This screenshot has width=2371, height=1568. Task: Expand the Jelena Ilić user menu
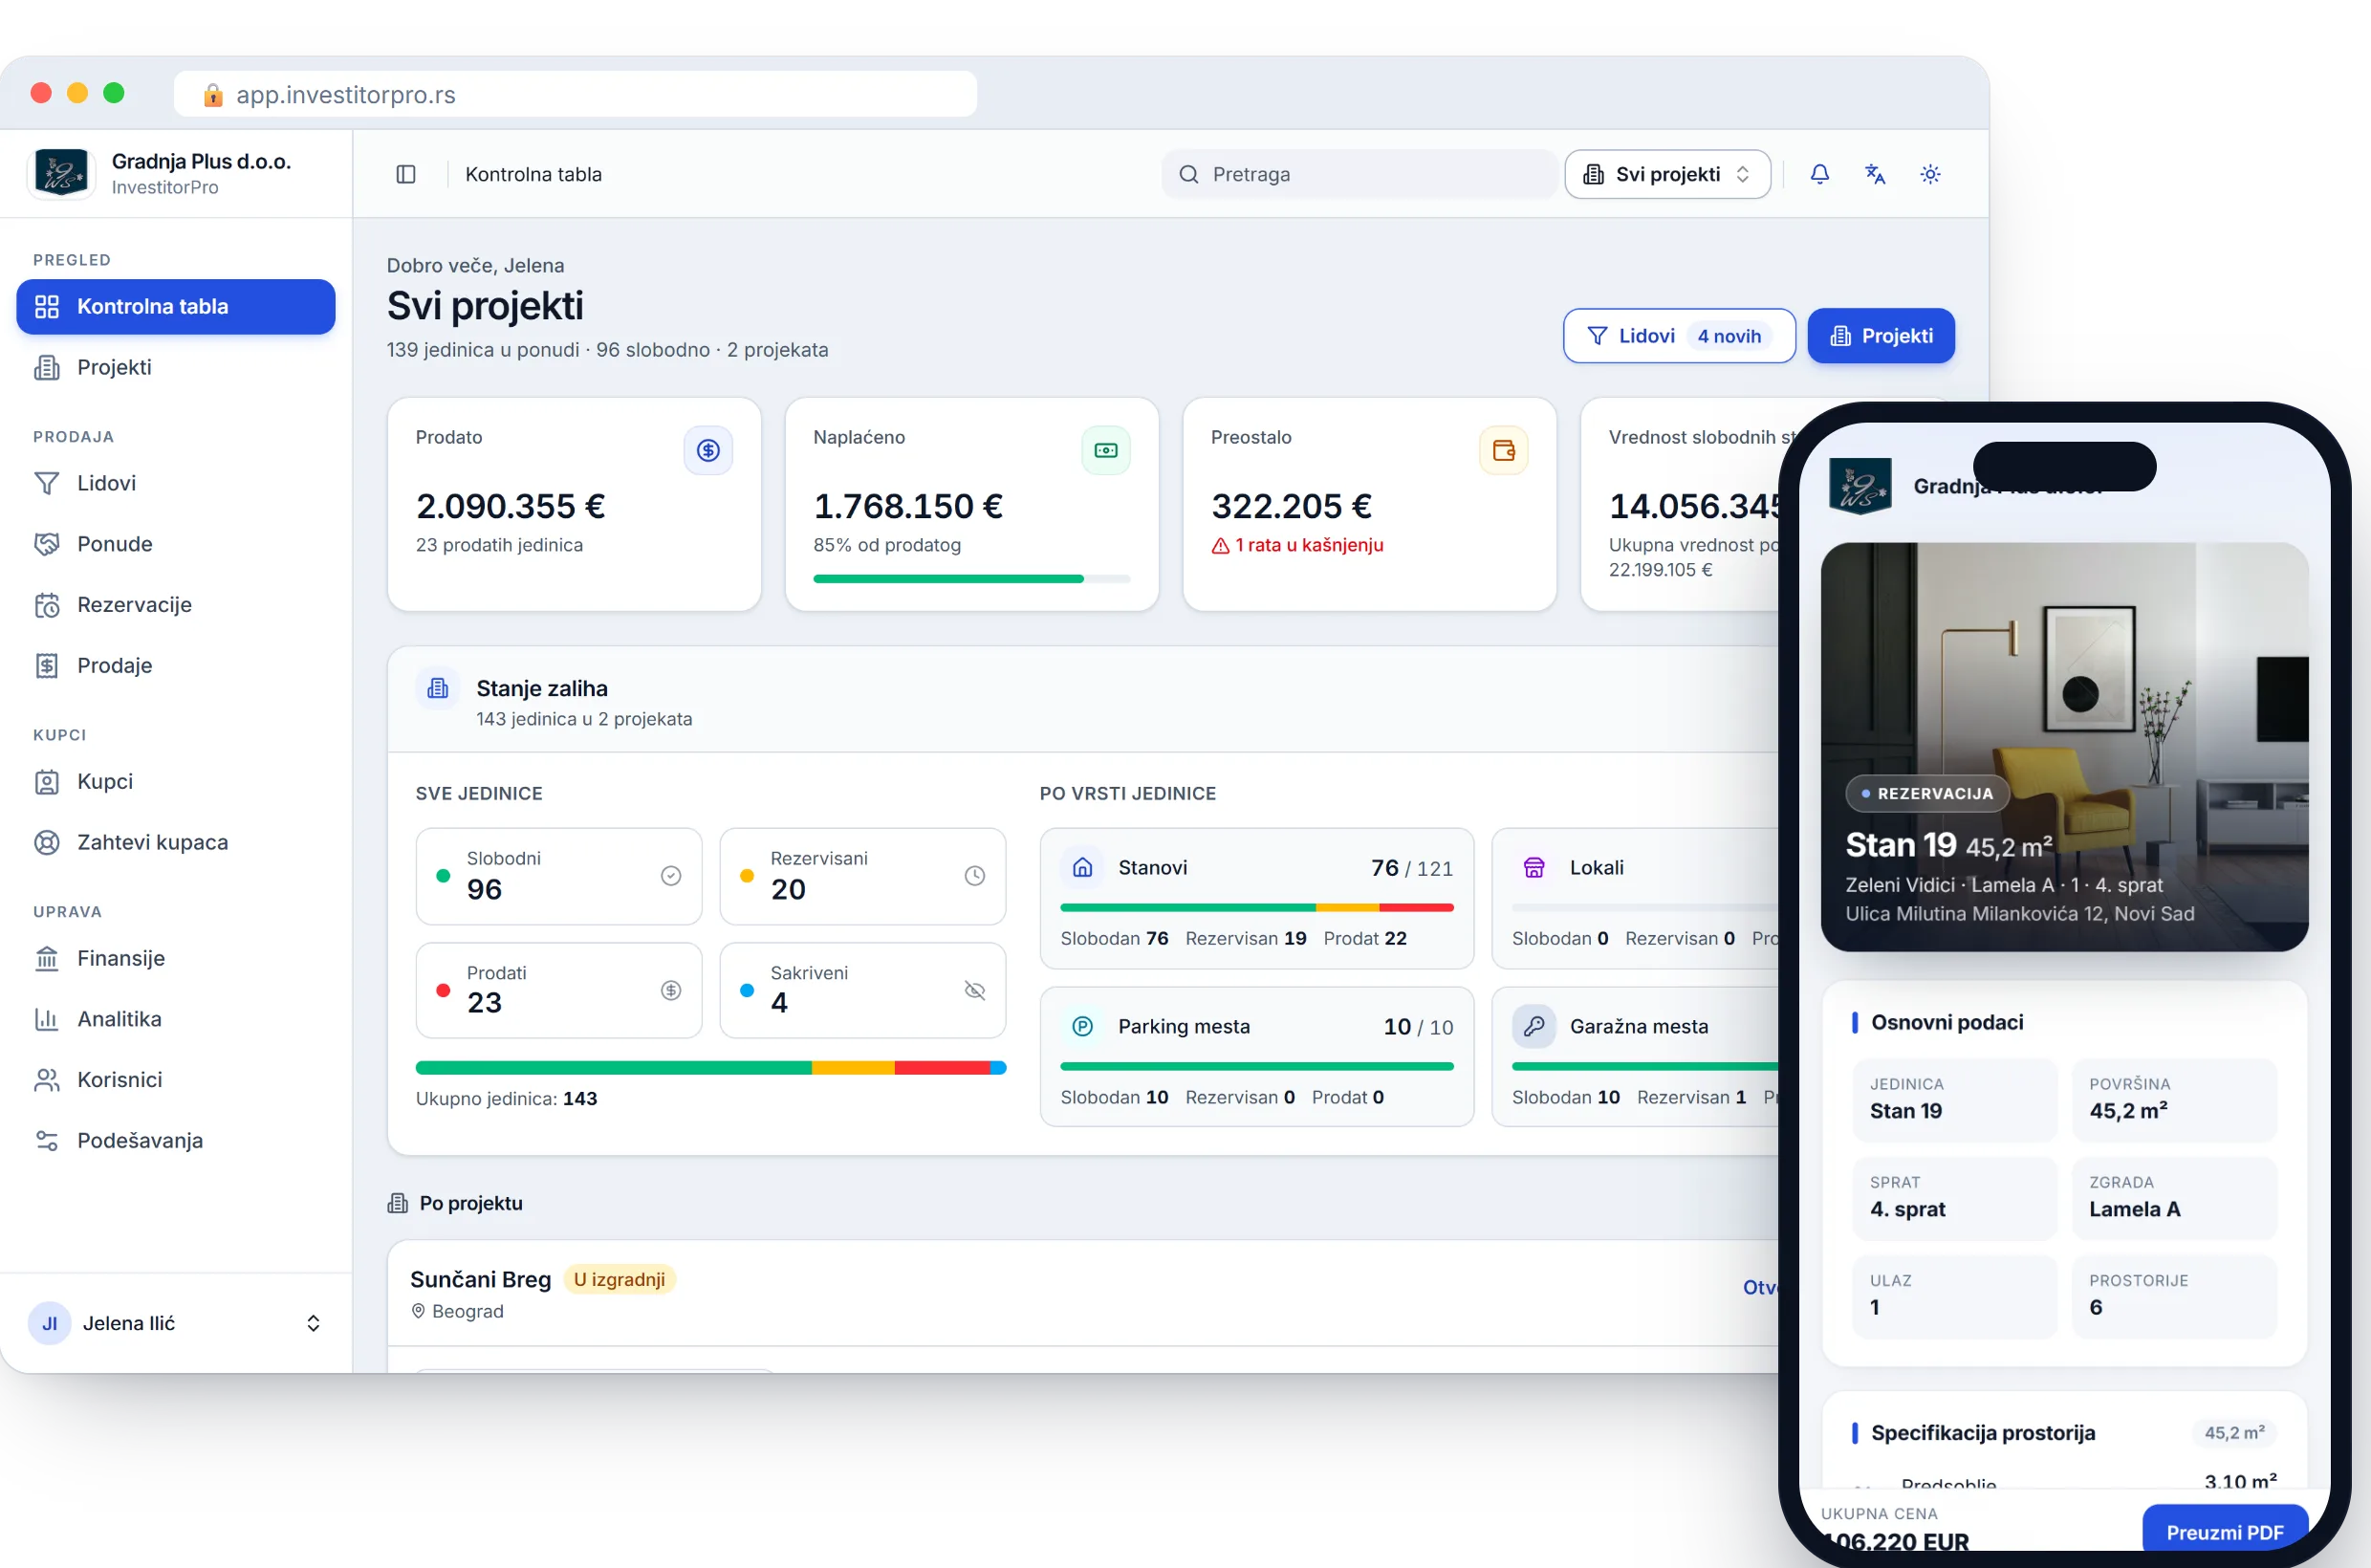176,1323
